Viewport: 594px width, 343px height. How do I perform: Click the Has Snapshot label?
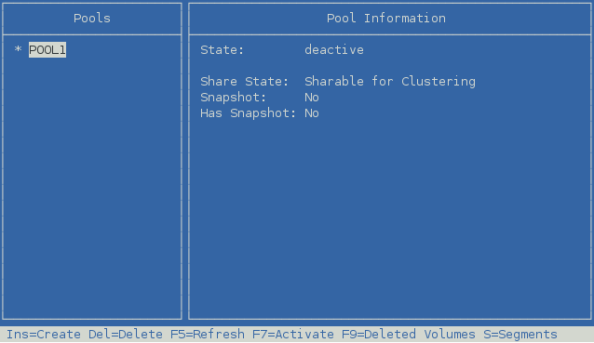click(248, 113)
